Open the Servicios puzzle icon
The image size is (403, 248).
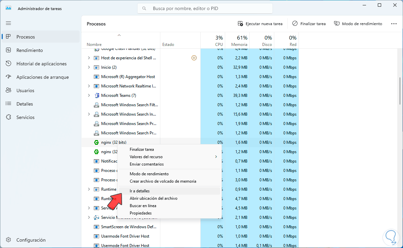point(9,117)
